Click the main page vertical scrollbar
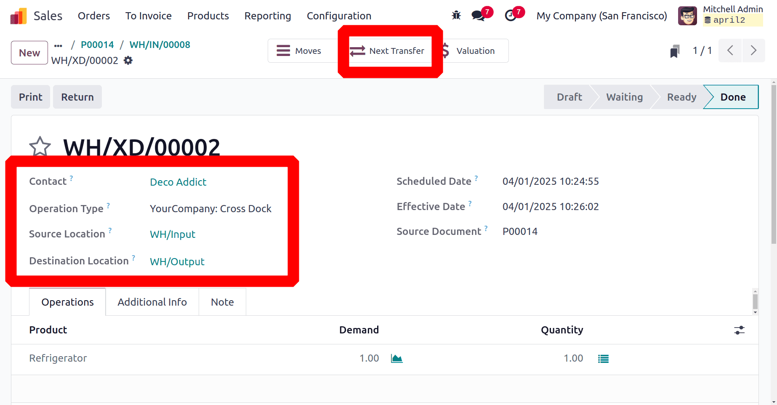 tap(774, 164)
